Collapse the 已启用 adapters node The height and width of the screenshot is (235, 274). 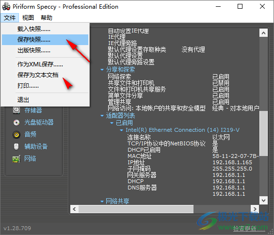(x=112, y=123)
